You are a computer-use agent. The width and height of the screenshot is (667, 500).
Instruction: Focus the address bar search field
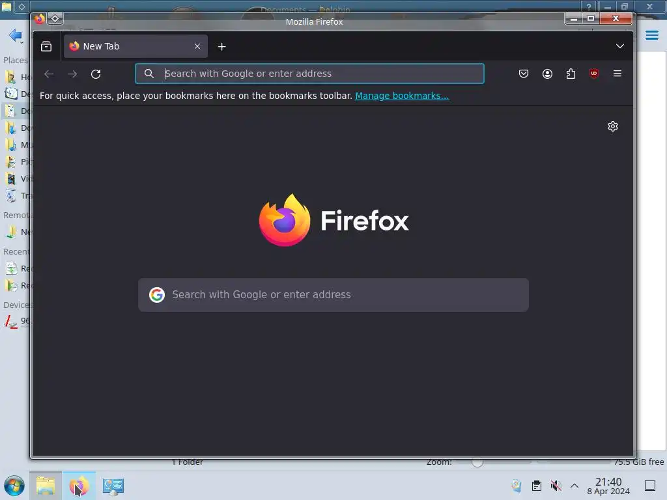coord(309,74)
